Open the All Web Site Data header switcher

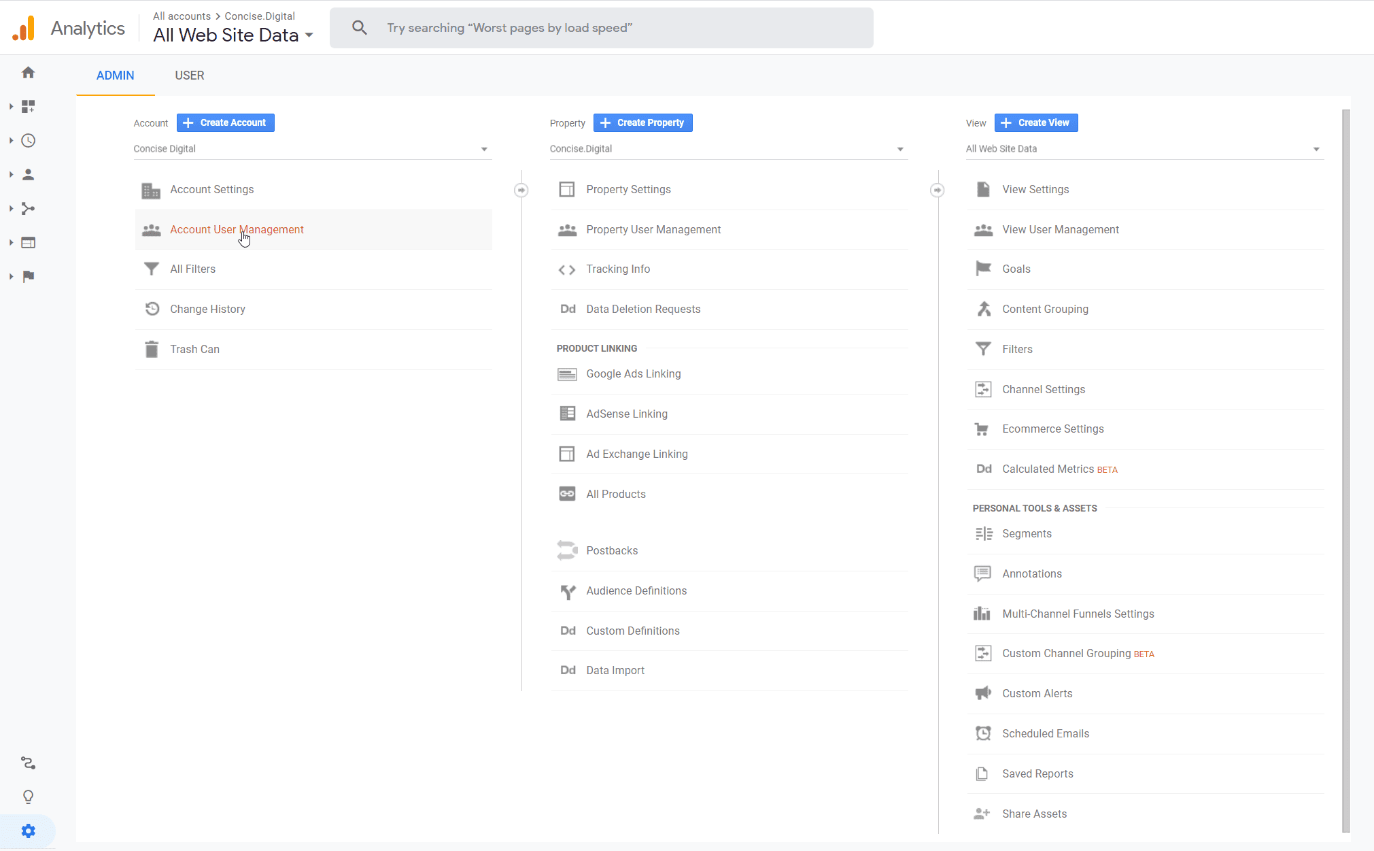[x=233, y=35]
